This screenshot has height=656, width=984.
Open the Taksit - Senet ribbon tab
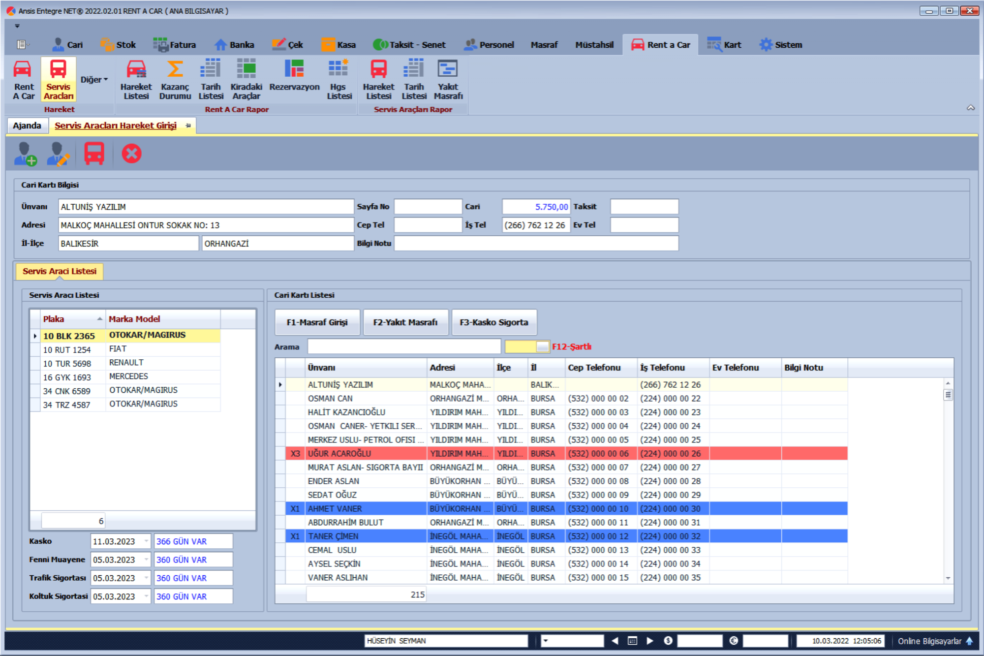click(x=409, y=45)
